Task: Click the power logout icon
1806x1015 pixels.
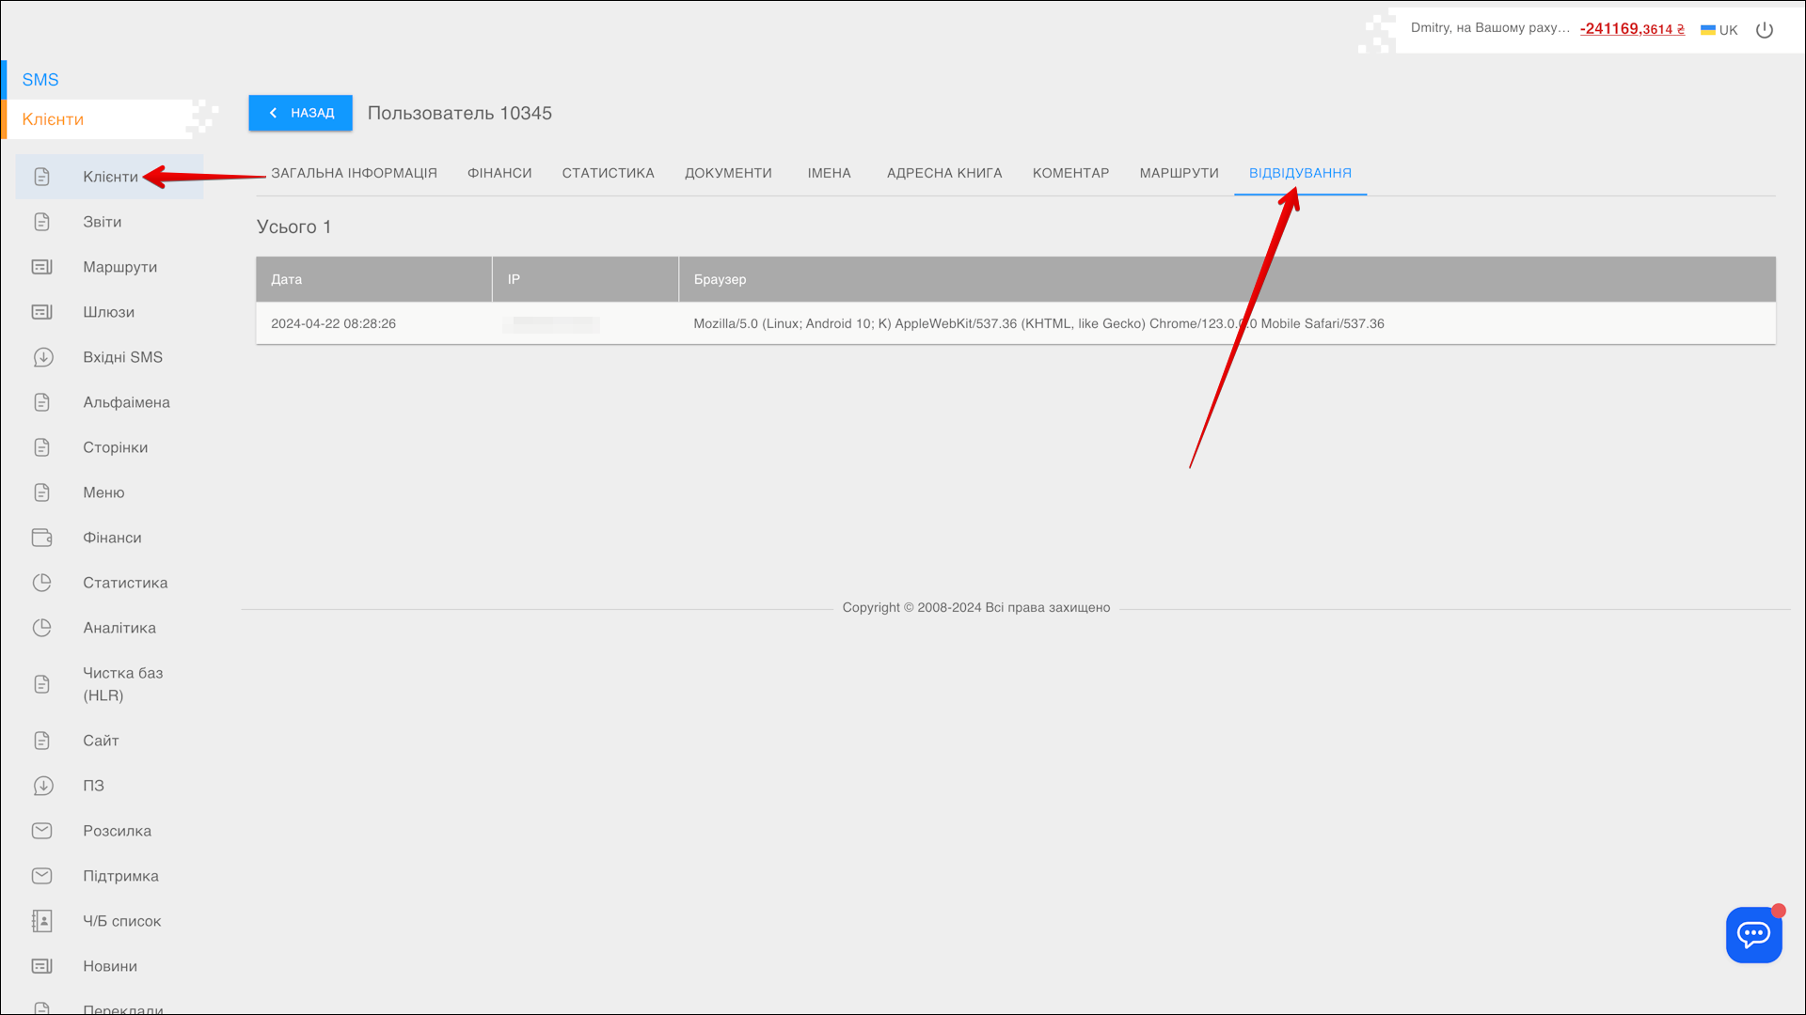Action: tap(1764, 30)
